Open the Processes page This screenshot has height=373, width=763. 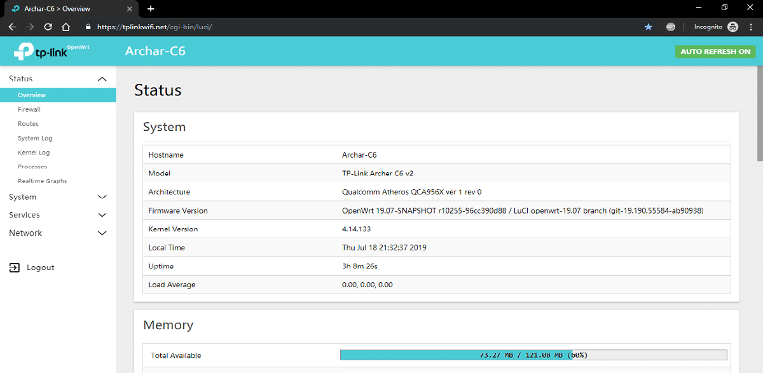[x=32, y=166]
